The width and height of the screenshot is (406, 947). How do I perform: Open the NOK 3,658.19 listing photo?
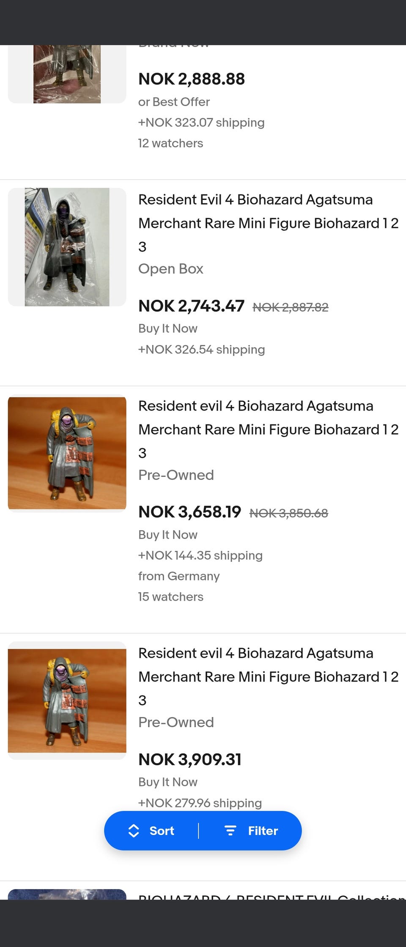coord(67,453)
